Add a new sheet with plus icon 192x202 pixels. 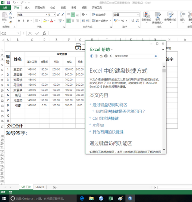point(55,187)
